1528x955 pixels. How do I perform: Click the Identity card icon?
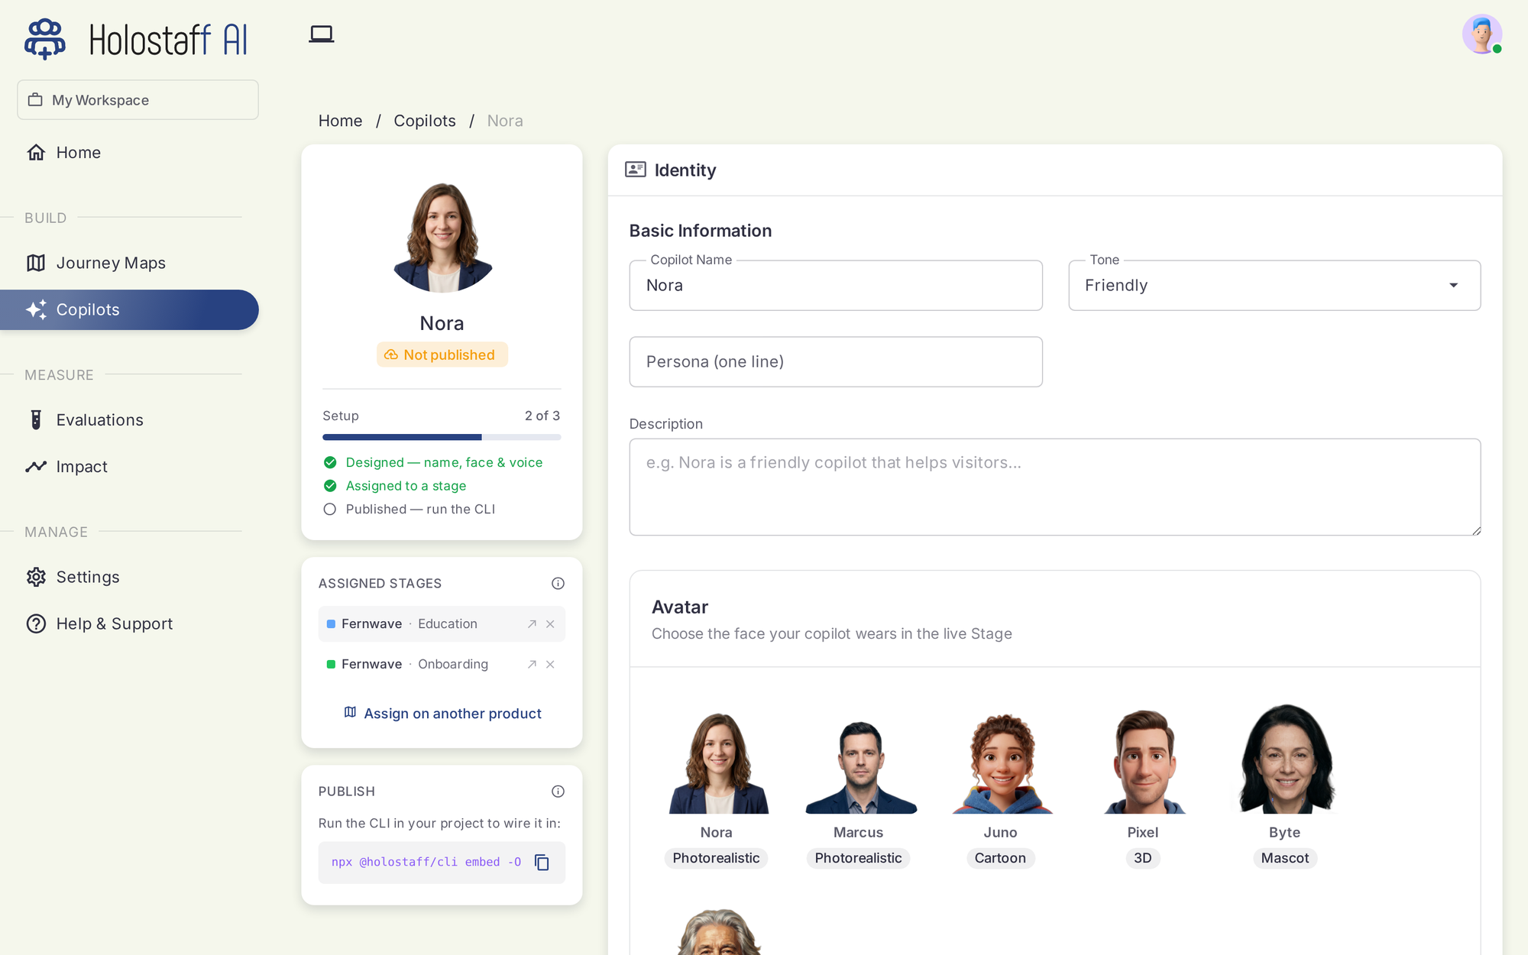tap(636, 170)
